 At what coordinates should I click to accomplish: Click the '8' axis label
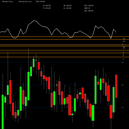tap(123, 52)
